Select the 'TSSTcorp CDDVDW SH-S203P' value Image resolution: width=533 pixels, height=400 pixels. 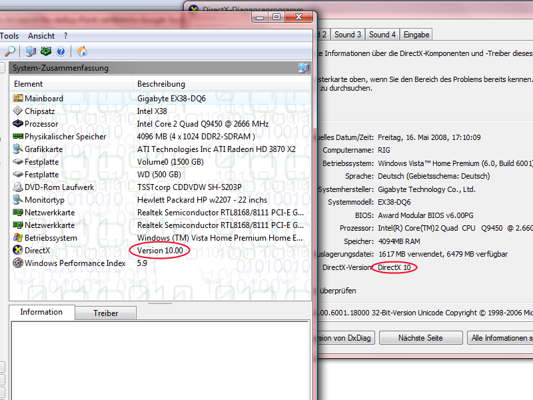tap(189, 187)
